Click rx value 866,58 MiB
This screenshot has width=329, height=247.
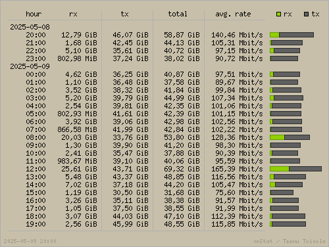click(77, 129)
